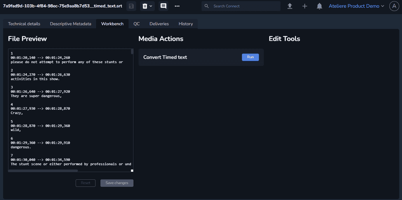402x200 pixels.
Task: Open the Deliveries tab
Action: 159,24
